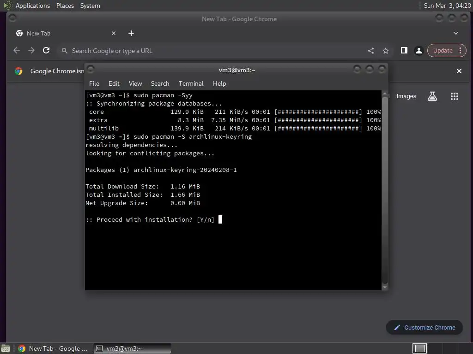This screenshot has width=473, height=354.
Task: Click the terminal vertical scrollbar
Action: click(385, 189)
